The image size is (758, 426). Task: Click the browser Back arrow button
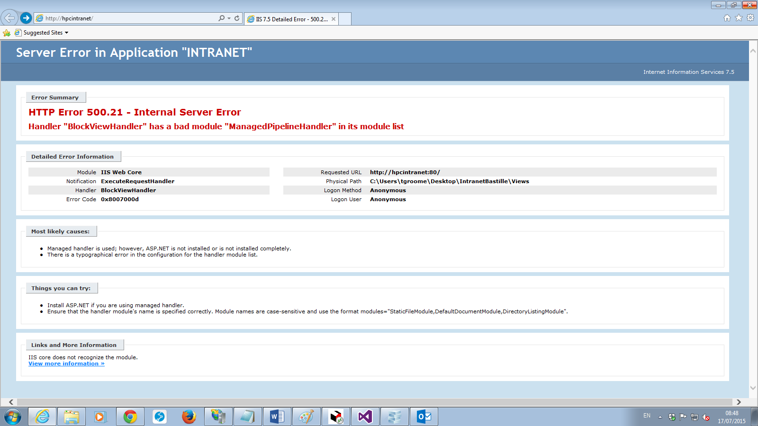coord(9,18)
